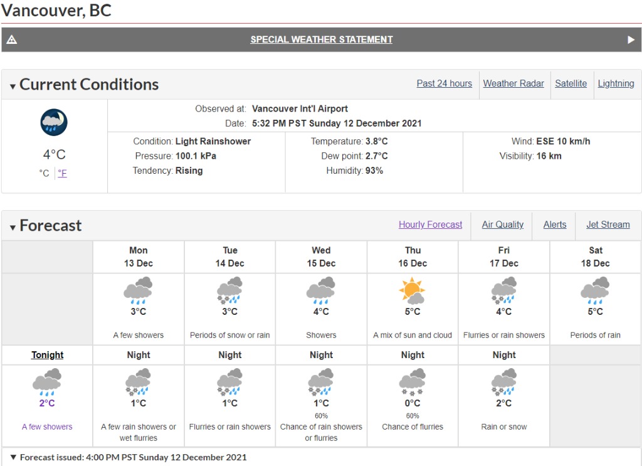Collapse the Current Conditions section

13,87
